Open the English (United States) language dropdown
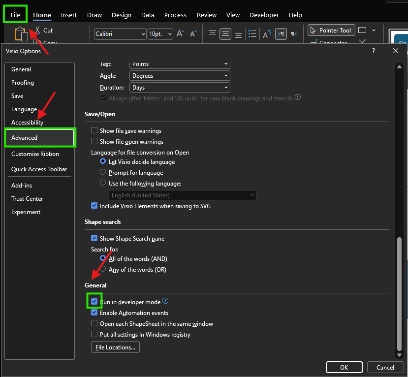Viewport: 408px width, 377px height. (x=183, y=195)
